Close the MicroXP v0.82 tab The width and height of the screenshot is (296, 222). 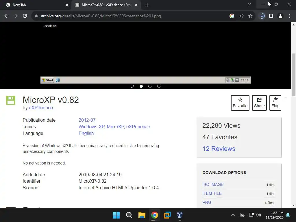tap(136, 5)
